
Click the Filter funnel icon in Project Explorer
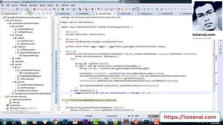coord(34,14)
